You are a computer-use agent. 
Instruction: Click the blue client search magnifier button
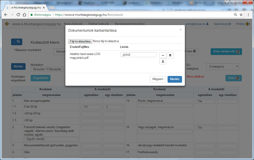click(17, 42)
